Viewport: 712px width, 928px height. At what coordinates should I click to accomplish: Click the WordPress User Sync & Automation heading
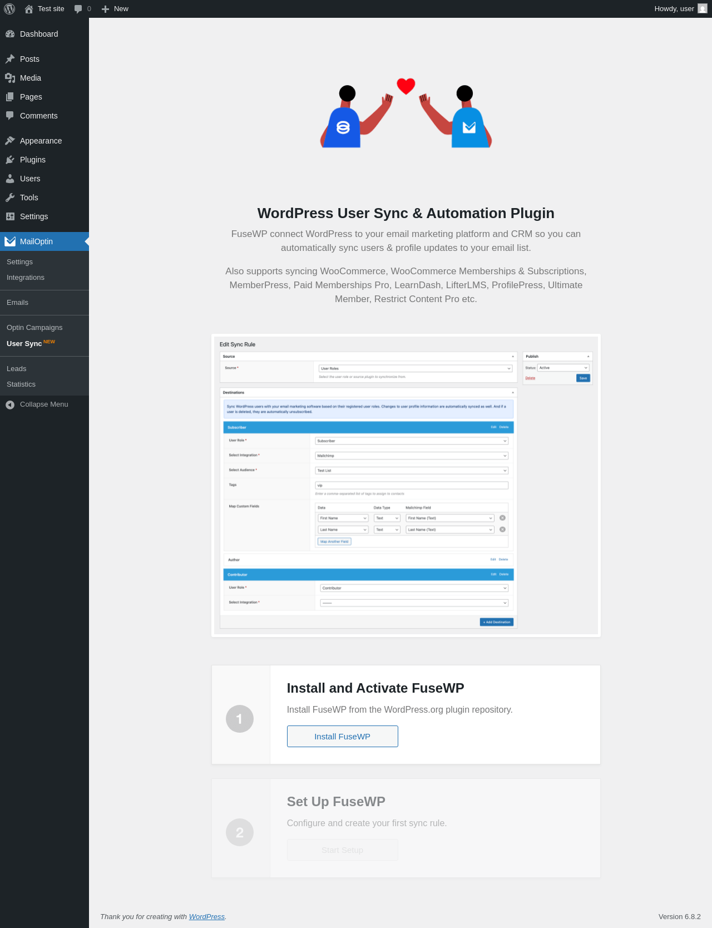pyautogui.click(x=406, y=213)
